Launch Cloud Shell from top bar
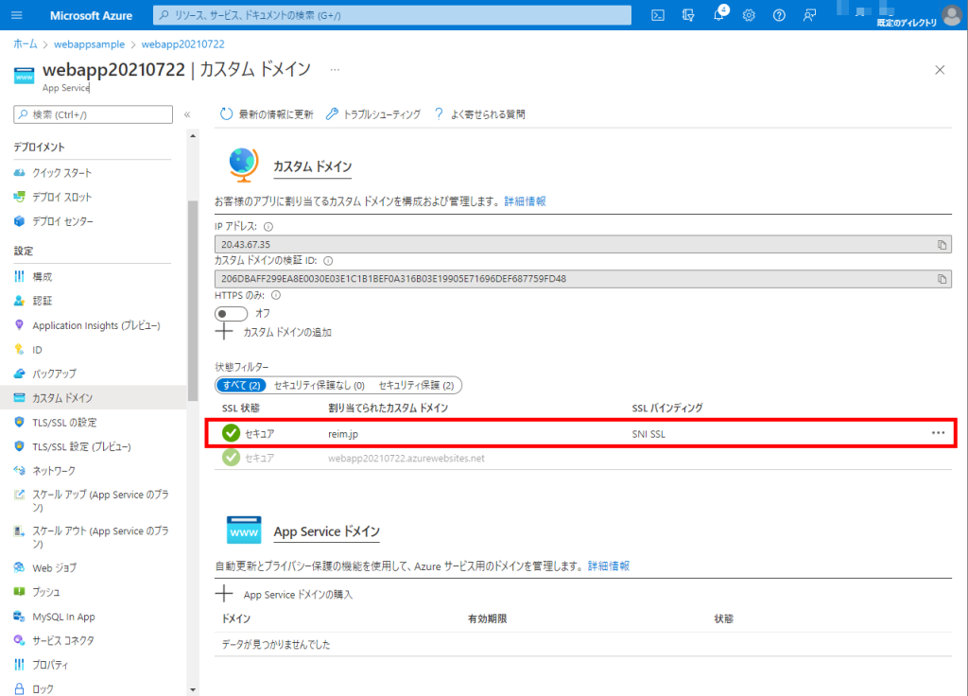The height and width of the screenshot is (696, 968). click(x=658, y=15)
